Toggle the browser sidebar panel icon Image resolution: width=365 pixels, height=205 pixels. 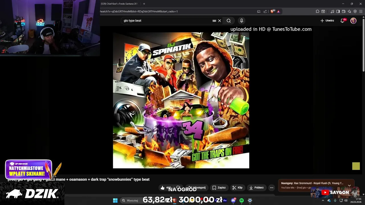pyautogui.click(x=338, y=11)
